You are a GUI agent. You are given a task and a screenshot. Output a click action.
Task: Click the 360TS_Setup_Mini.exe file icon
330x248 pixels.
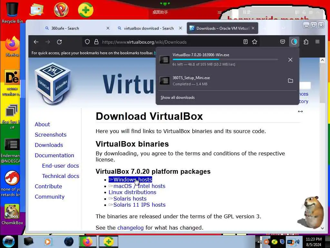[165, 80]
